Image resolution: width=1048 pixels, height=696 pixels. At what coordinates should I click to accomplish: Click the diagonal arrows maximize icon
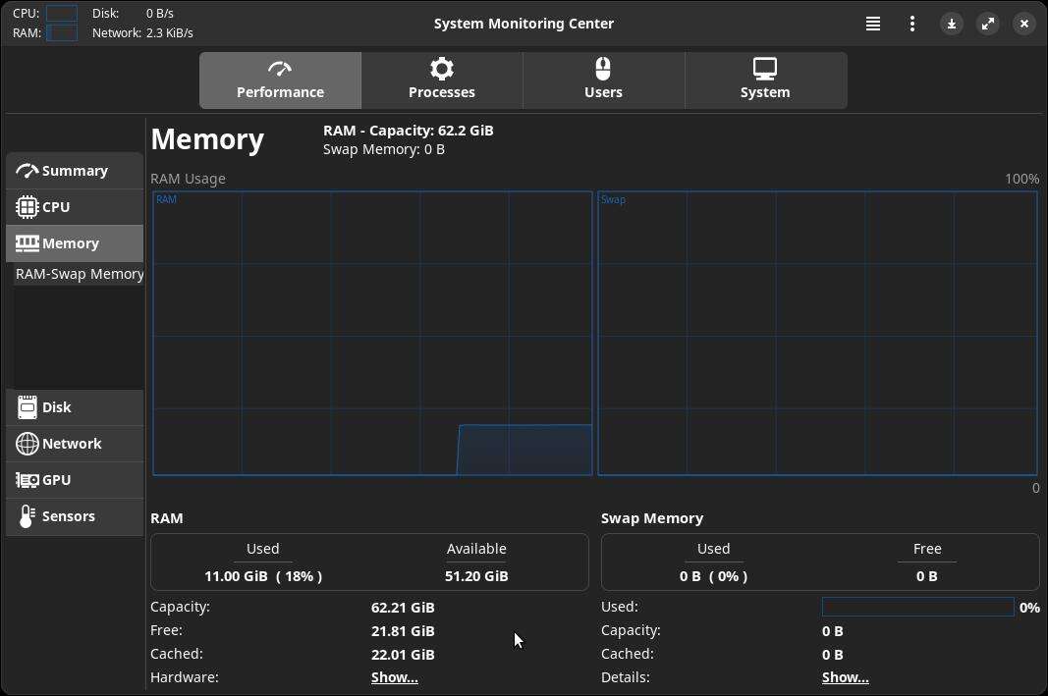(987, 24)
